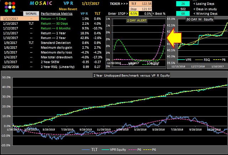Click the Losing Days value 26

coord(183,4)
